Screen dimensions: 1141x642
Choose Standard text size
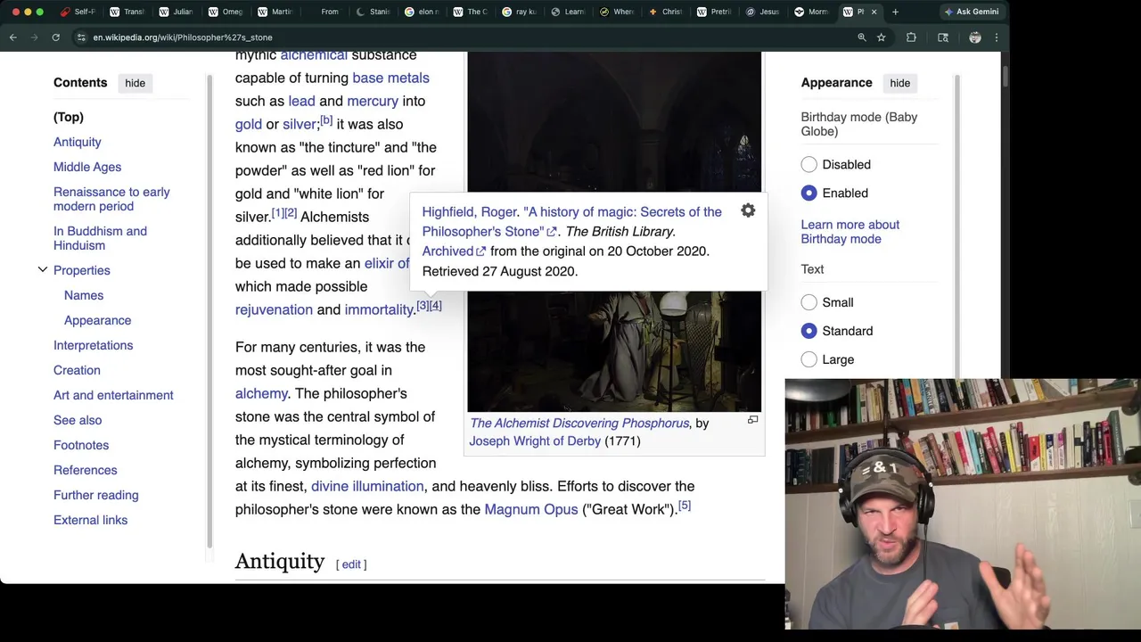(809, 331)
